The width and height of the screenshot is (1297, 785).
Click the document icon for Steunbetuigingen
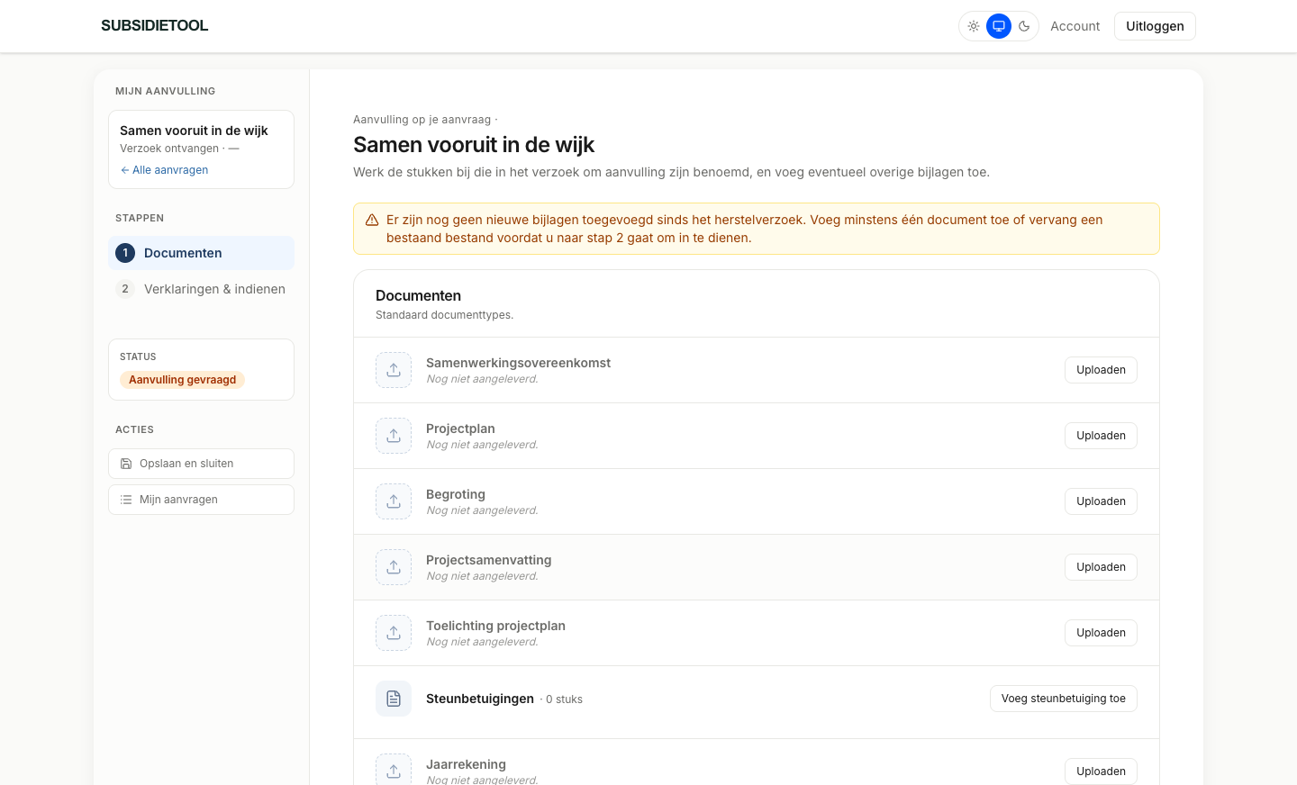pyautogui.click(x=394, y=699)
